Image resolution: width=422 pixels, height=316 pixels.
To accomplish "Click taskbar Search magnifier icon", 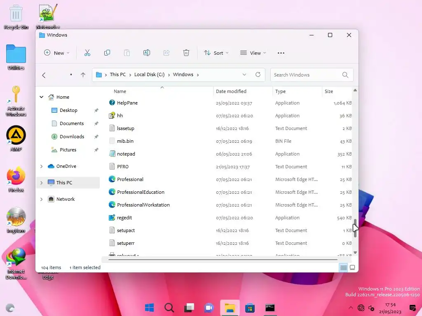I will click(169, 307).
